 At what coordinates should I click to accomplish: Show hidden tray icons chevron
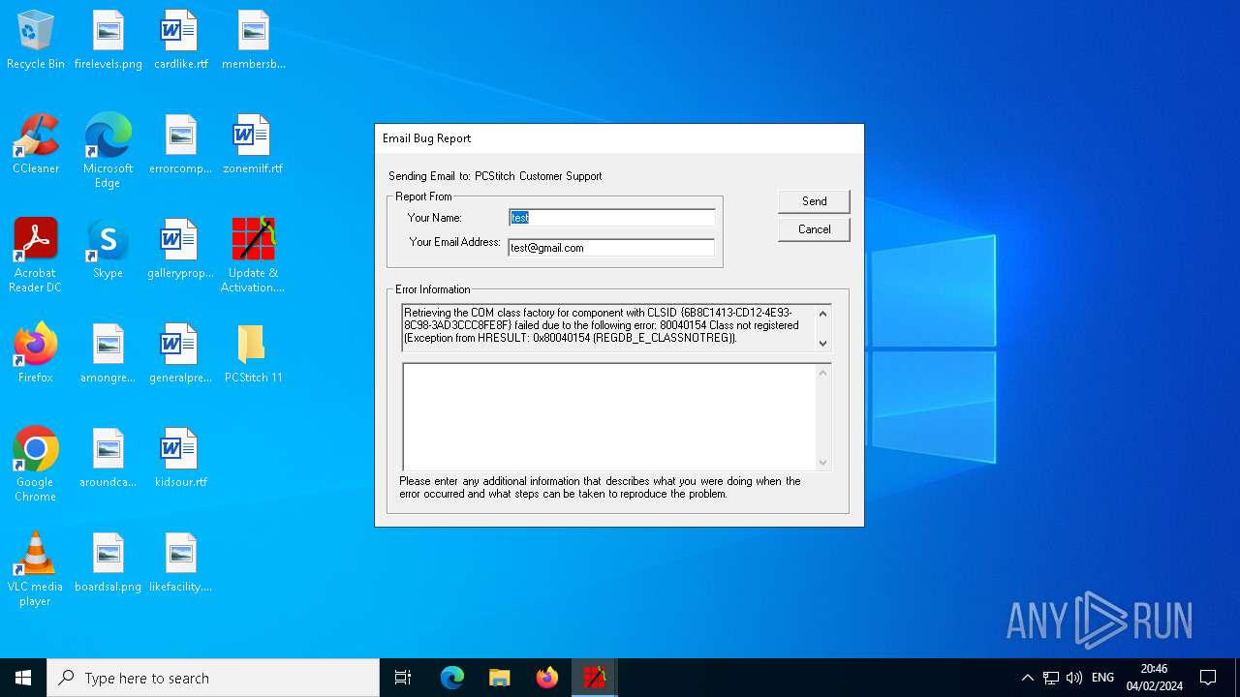(1028, 678)
